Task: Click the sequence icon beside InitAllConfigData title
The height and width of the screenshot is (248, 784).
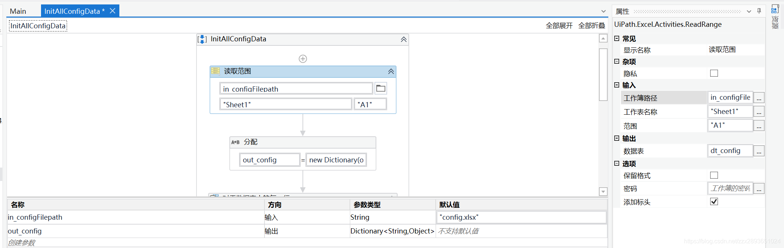Action: coord(202,39)
